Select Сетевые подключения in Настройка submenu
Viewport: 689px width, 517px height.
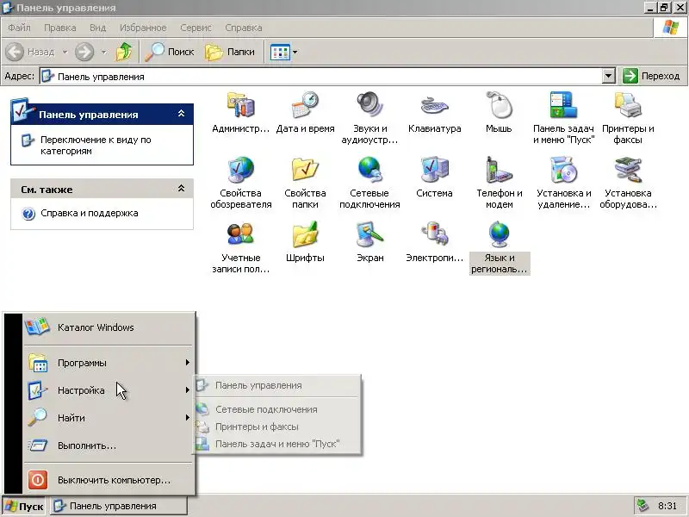coord(277,409)
